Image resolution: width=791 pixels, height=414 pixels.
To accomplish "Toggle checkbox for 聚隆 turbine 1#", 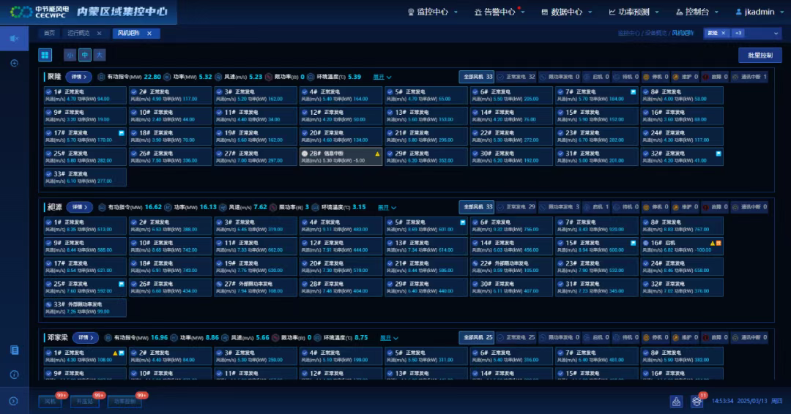I will (49, 92).
